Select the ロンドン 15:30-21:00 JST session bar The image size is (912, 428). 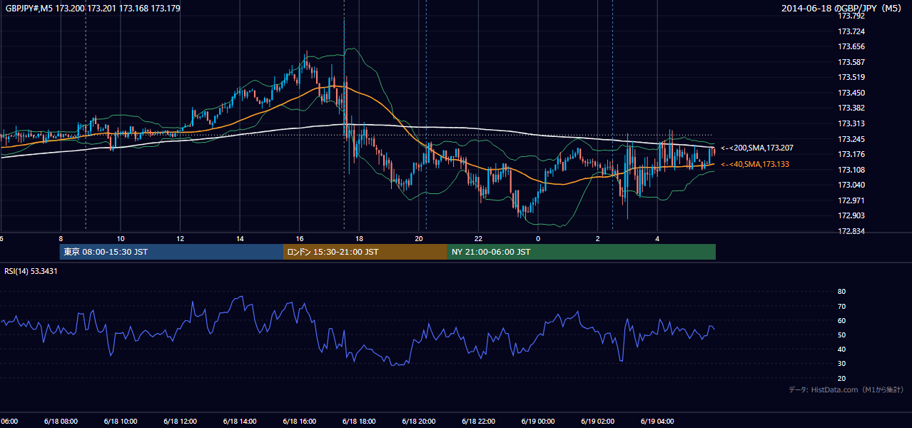(365, 252)
